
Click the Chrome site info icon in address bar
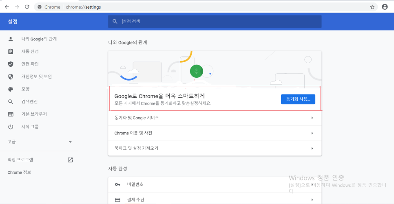(40, 7)
